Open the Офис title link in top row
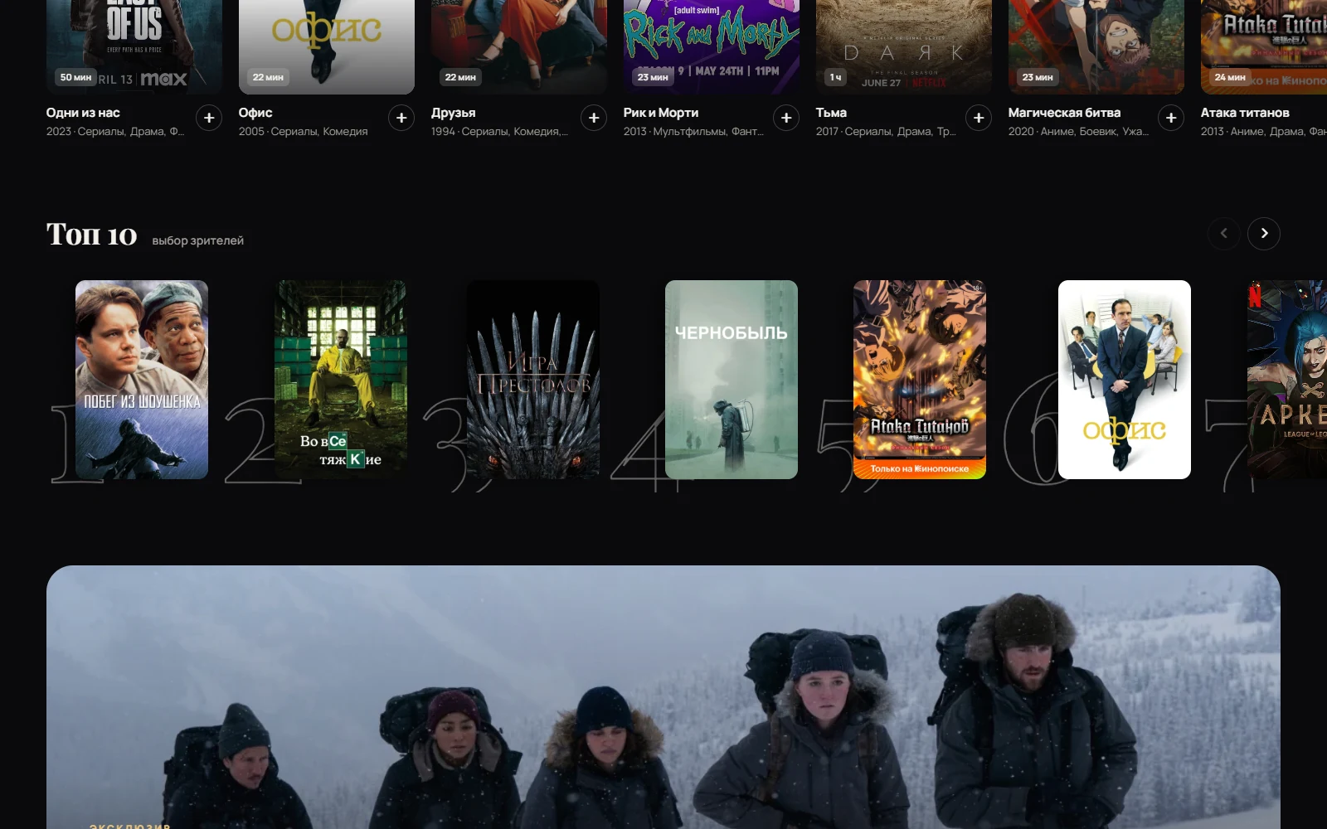This screenshot has width=1327, height=829. 255,113
